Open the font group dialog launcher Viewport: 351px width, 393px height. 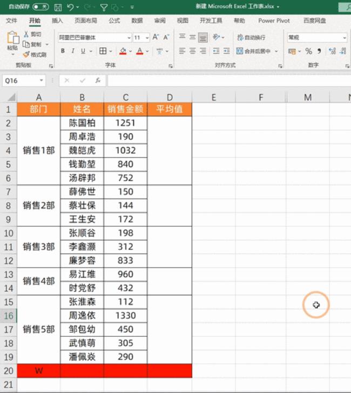pyautogui.click(x=171, y=66)
